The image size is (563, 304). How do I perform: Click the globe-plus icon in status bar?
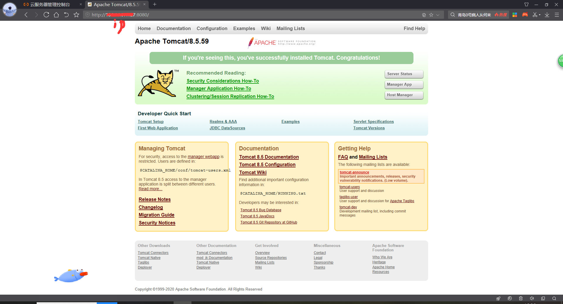pos(510,298)
